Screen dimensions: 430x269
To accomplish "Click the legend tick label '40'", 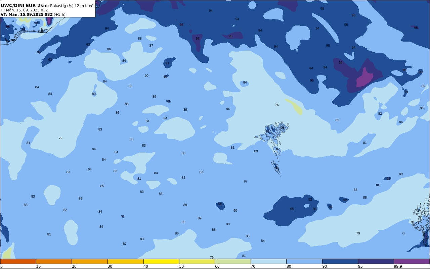I will click(x=146, y=266).
